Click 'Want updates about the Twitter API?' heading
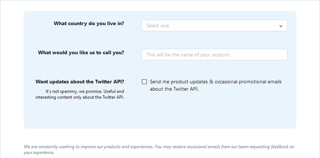 click(80, 82)
